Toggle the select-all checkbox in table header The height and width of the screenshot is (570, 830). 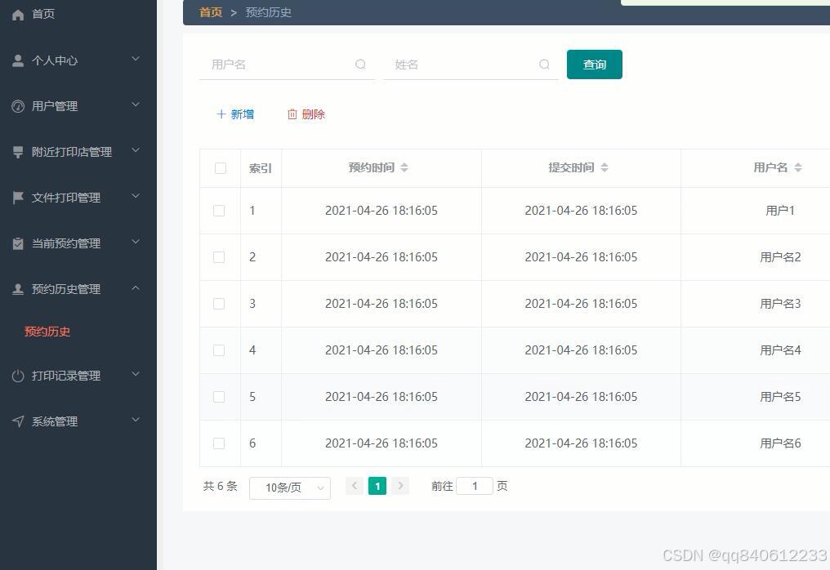(x=220, y=167)
